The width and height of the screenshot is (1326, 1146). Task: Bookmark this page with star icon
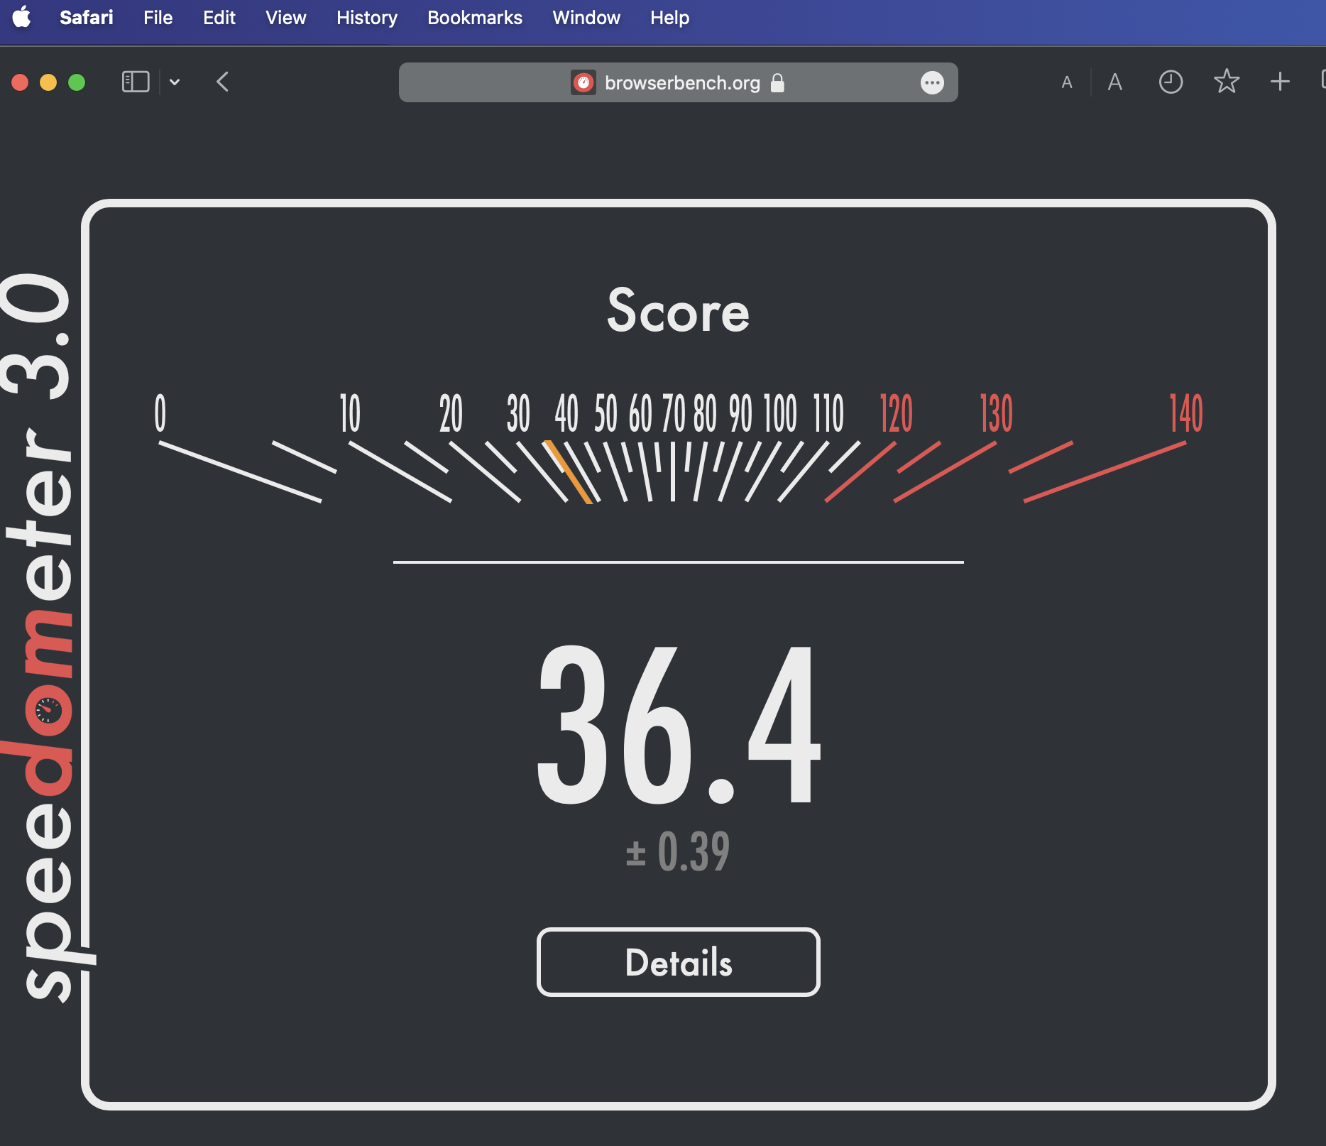[x=1226, y=82]
